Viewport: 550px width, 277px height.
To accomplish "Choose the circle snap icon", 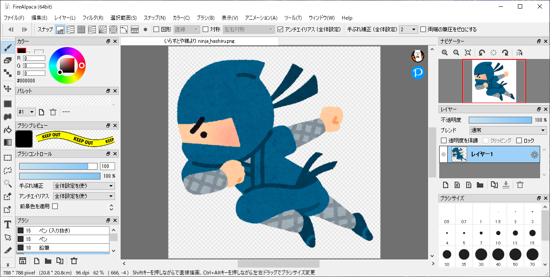I will click(113, 29).
